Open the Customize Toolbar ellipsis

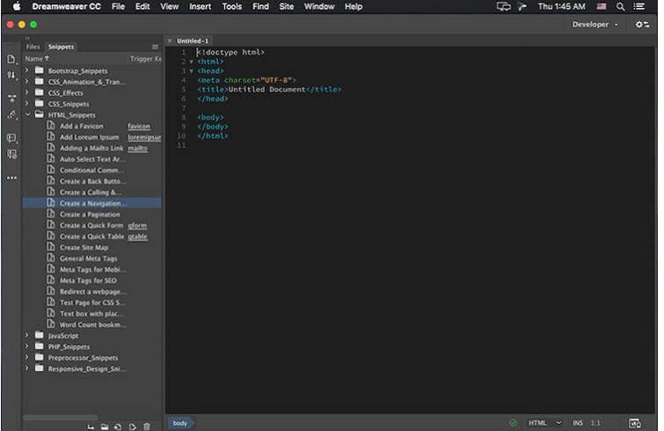click(11, 178)
